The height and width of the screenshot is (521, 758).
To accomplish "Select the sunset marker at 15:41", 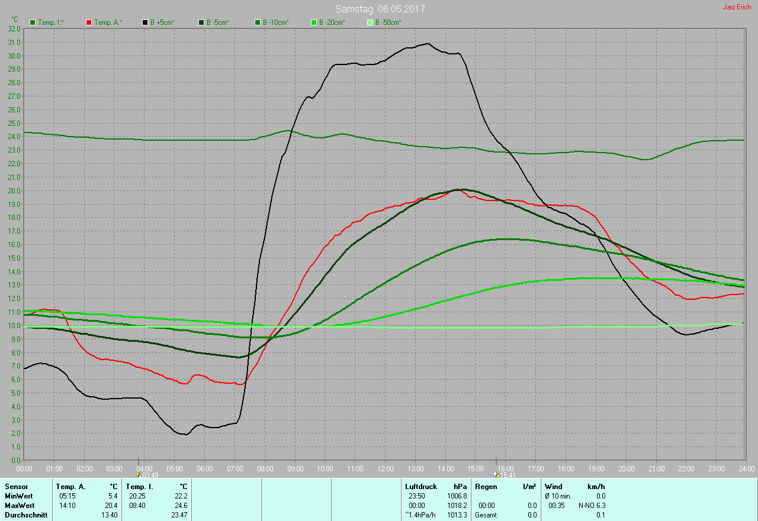I will [496, 474].
